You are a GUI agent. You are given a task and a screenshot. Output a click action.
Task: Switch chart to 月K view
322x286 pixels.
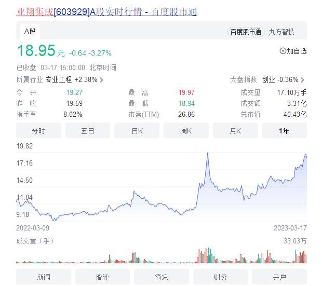click(235, 131)
